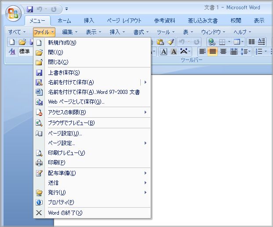Click the style box showing 標準
Viewport: 273px width, 227px height.
click(x=25, y=52)
